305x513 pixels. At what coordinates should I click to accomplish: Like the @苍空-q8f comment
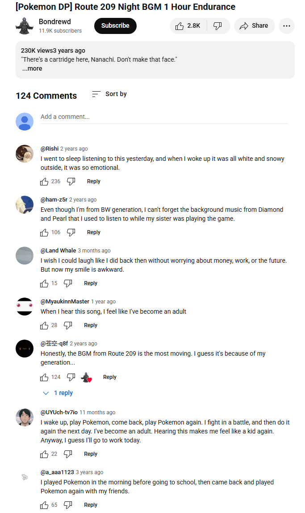[44, 377]
